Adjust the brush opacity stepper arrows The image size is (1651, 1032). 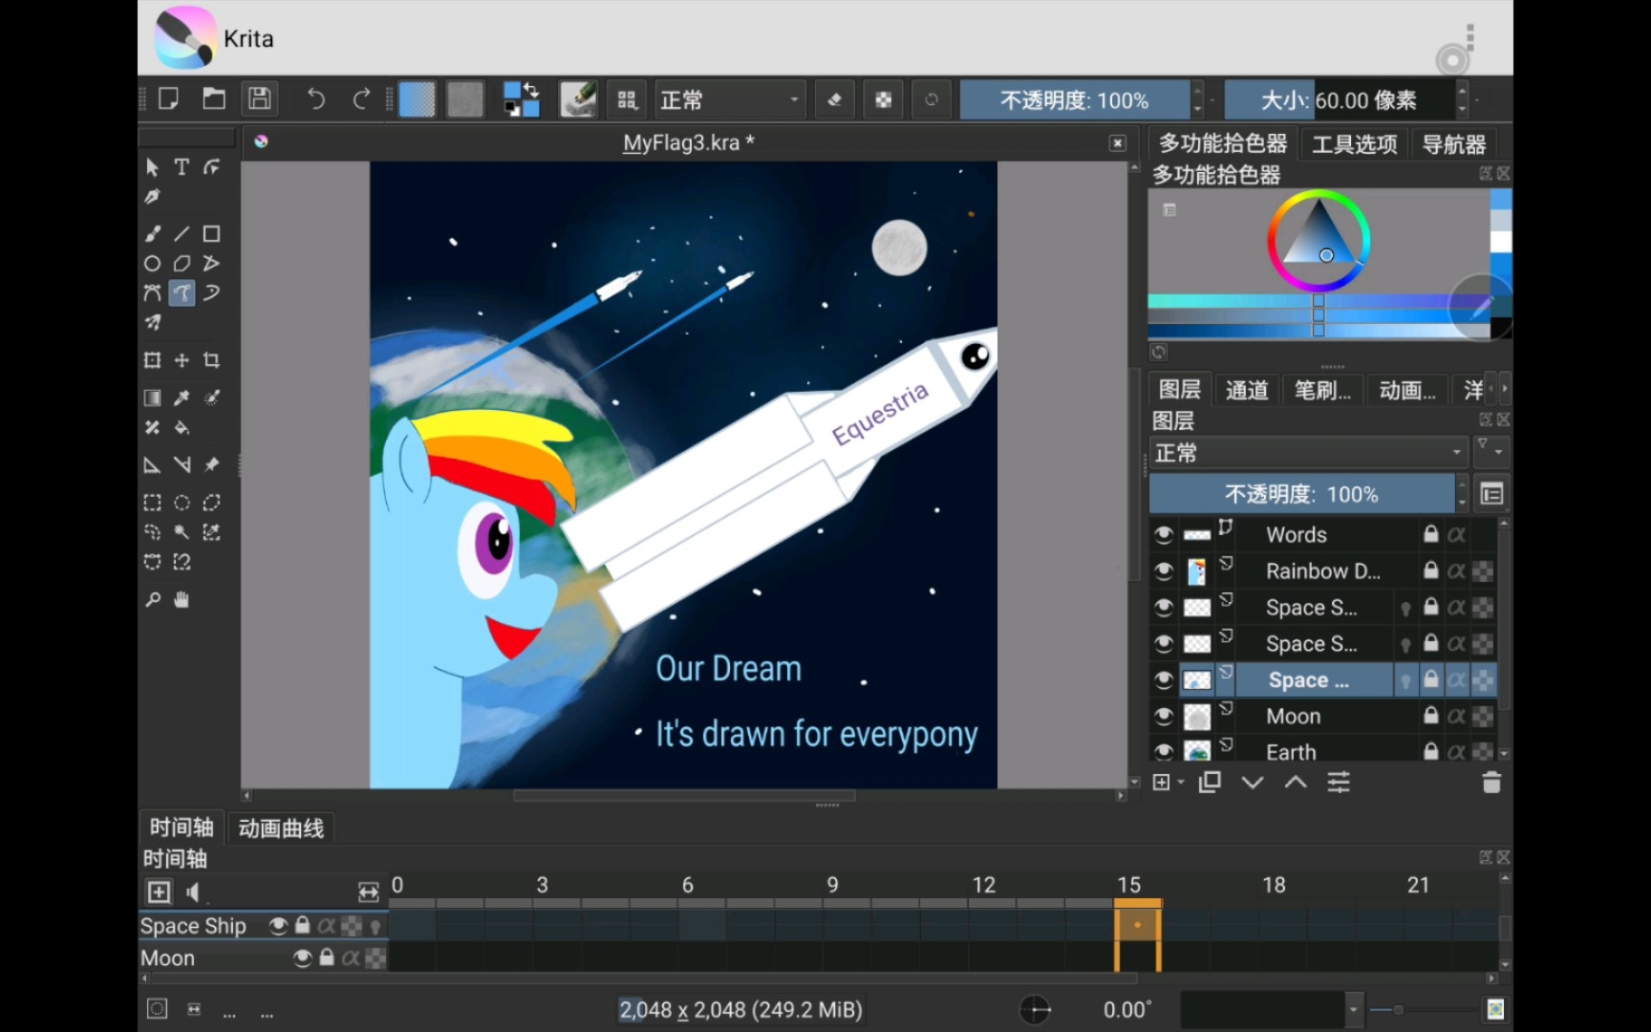(1197, 99)
